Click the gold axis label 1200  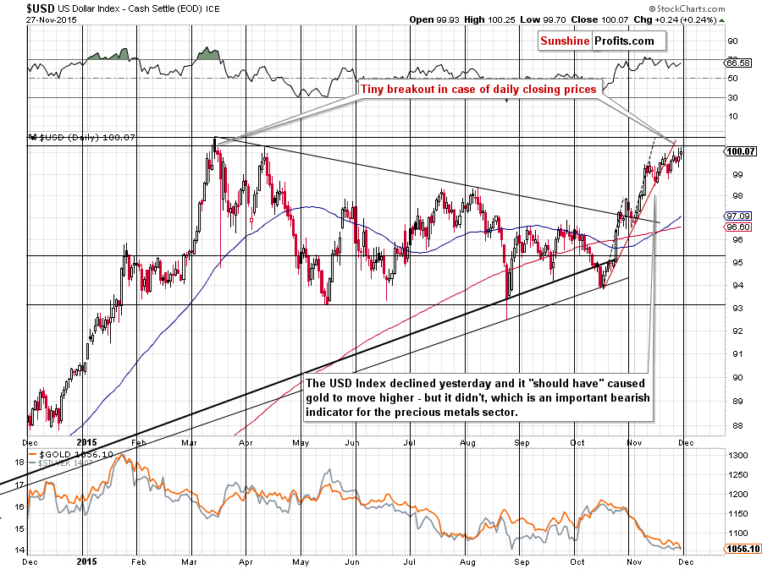click(738, 495)
